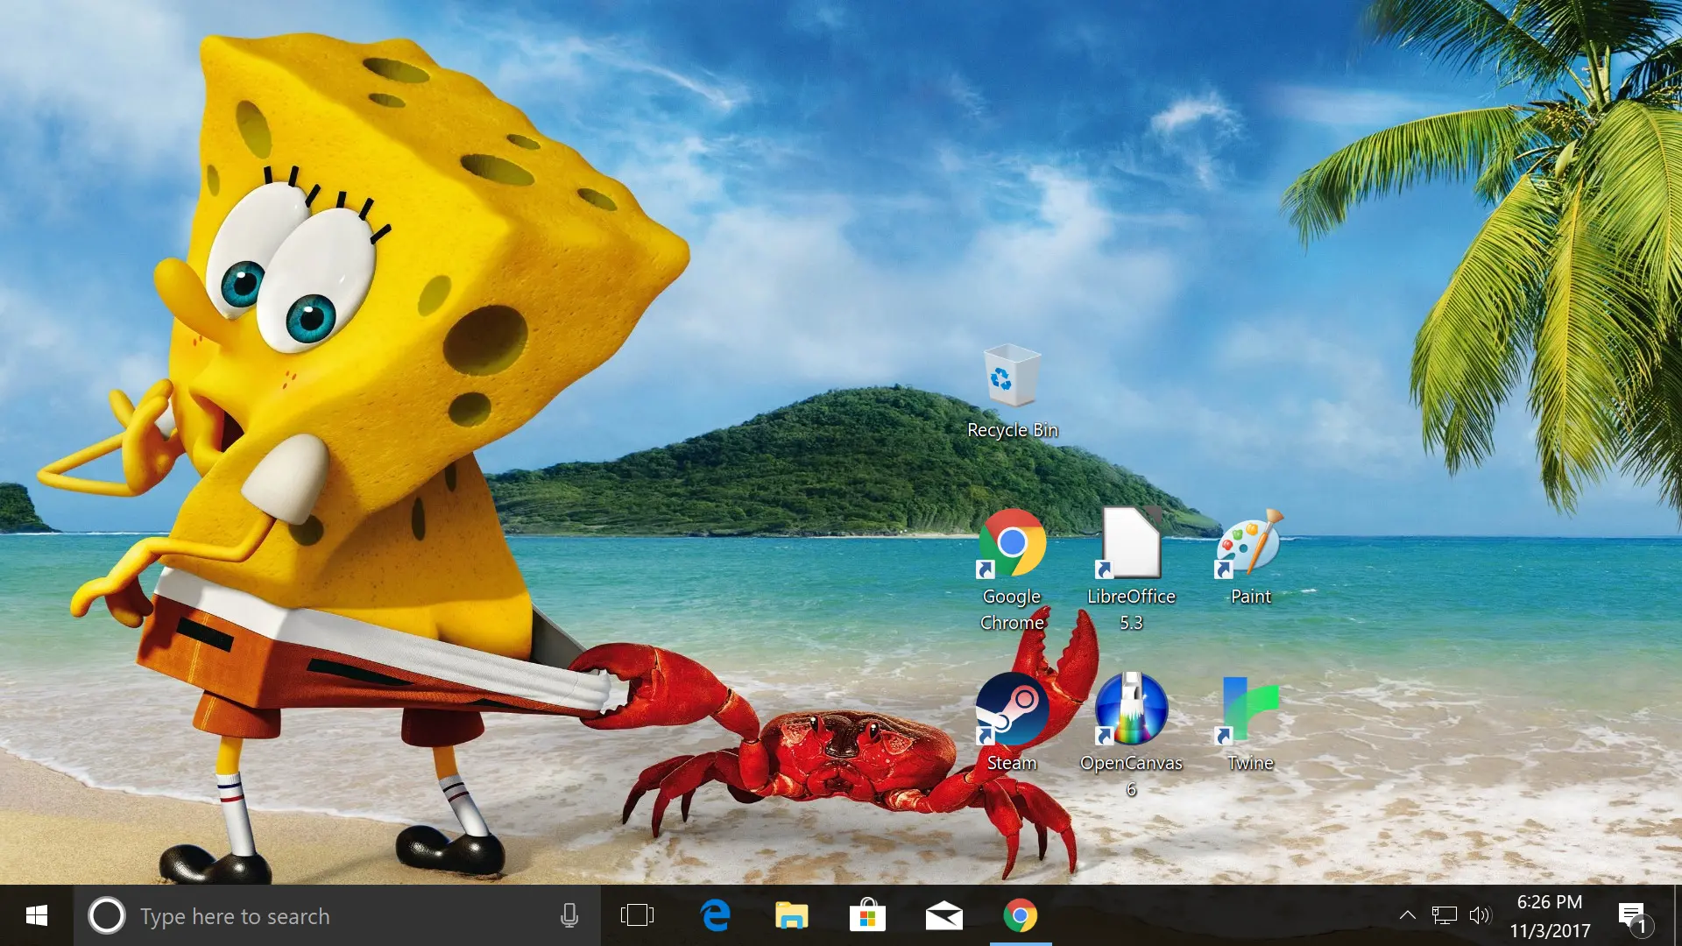Click the Cortana microphone icon
Image resolution: width=1682 pixels, height=946 pixels.
(569, 916)
